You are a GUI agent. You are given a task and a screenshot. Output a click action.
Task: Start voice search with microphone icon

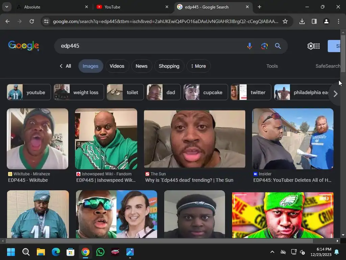pyautogui.click(x=250, y=46)
